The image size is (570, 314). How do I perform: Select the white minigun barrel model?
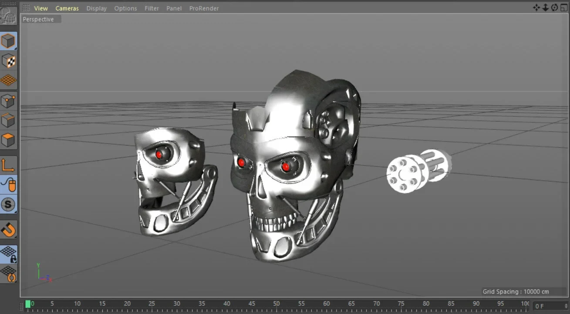point(418,171)
